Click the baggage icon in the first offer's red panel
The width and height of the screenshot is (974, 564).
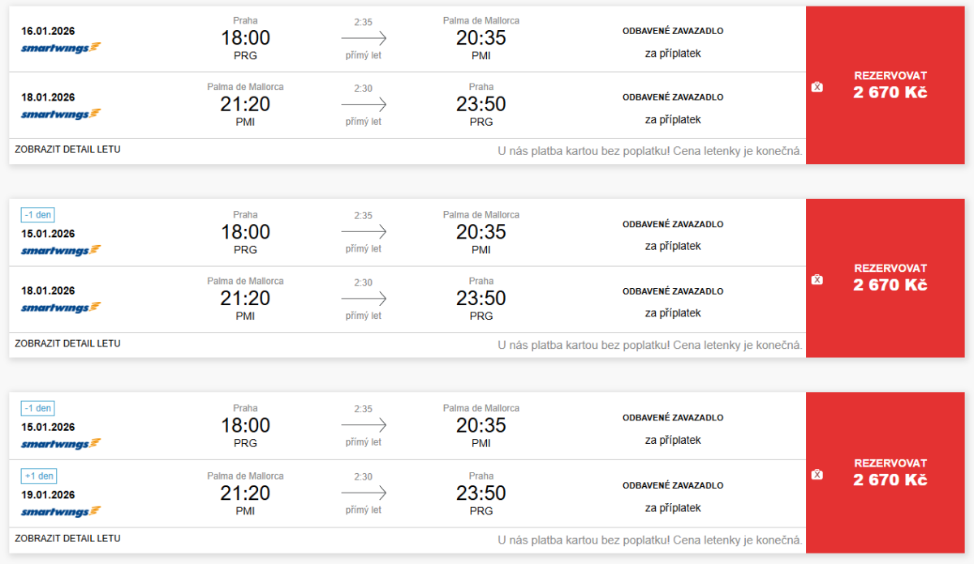tap(817, 87)
